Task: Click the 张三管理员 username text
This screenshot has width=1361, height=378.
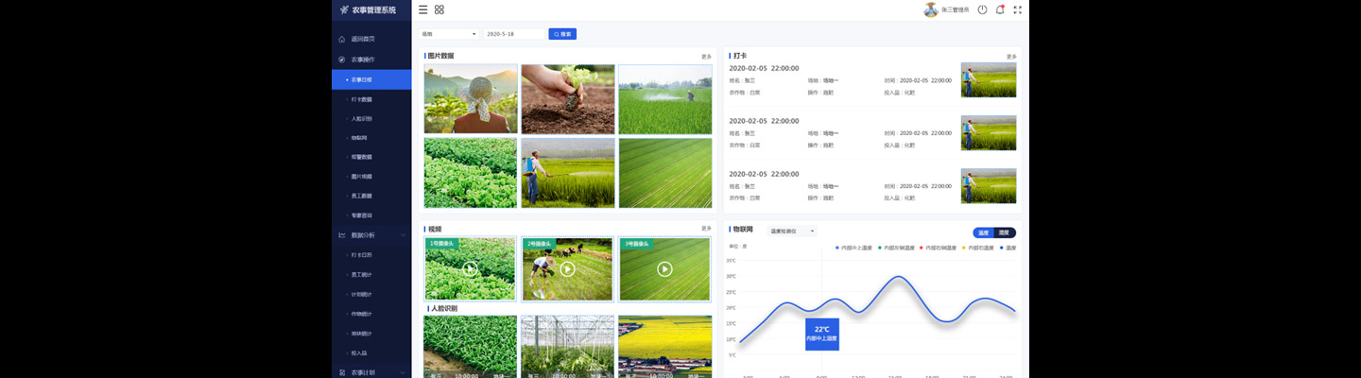Action: (956, 9)
